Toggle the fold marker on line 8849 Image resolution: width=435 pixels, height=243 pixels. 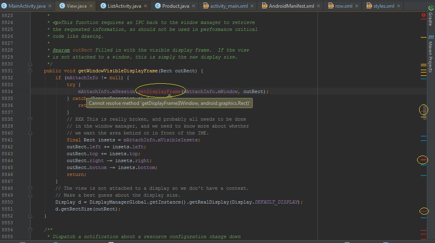click(30, 195)
